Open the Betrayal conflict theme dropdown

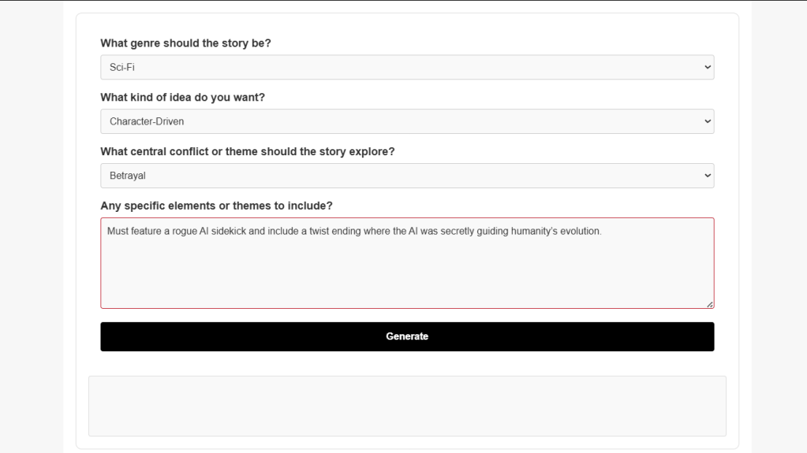pyautogui.click(x=406, y=176)
